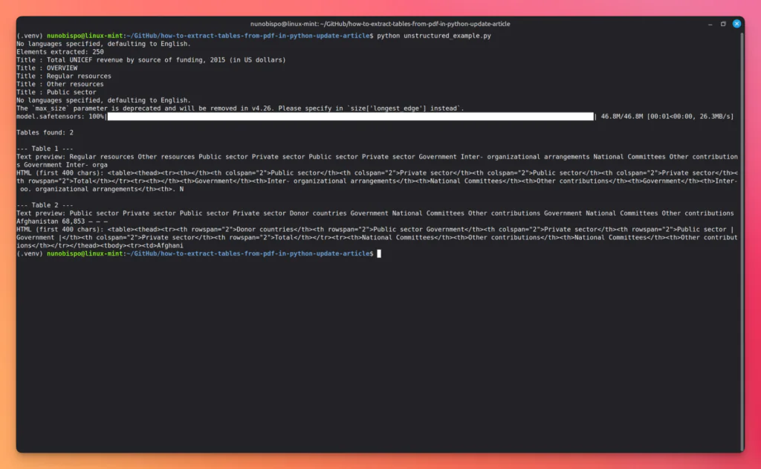
Task: Close the terminal window
Action: 736,24
